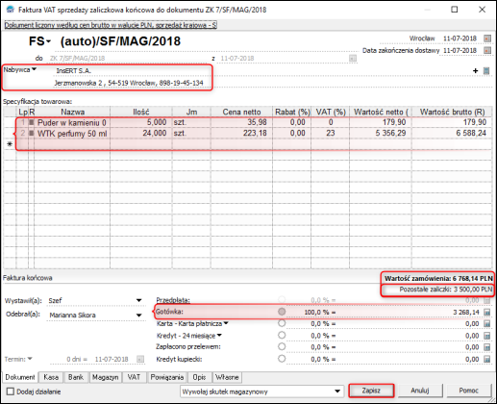
Task: Open calculator icon for Karta płatnicza amount
Action: click(487, 324)
